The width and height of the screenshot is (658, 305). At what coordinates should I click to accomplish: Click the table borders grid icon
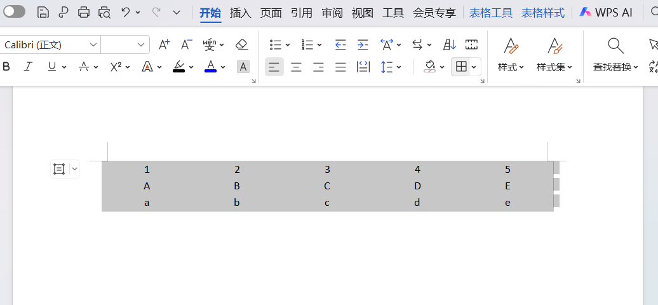coord(461,66)
